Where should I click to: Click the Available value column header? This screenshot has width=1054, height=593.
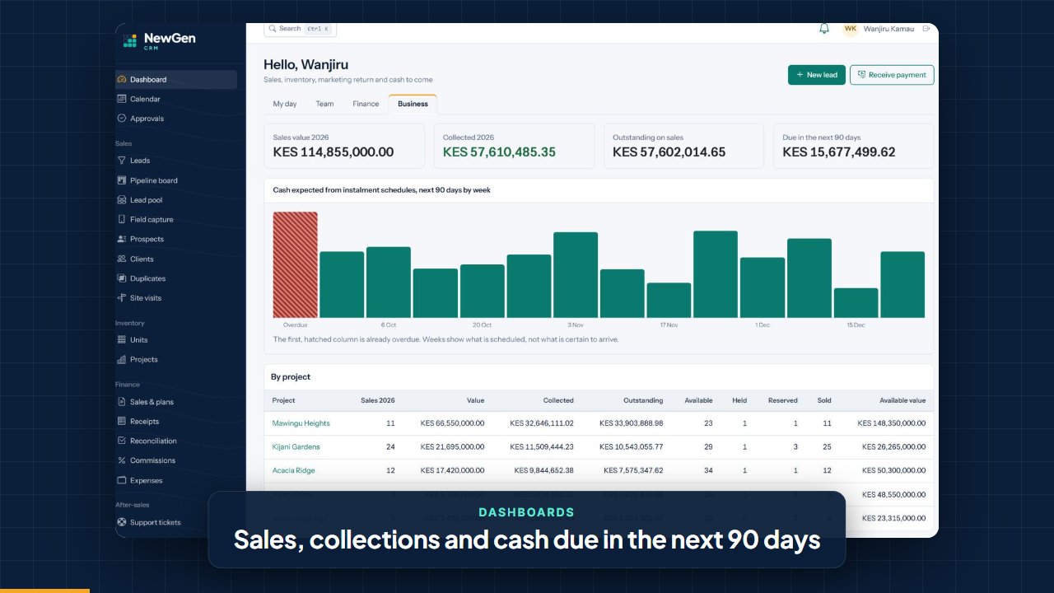[x=902, y=401]
